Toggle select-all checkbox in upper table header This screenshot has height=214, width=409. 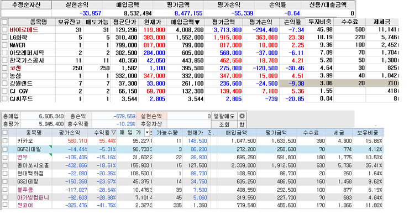point(4,22)
